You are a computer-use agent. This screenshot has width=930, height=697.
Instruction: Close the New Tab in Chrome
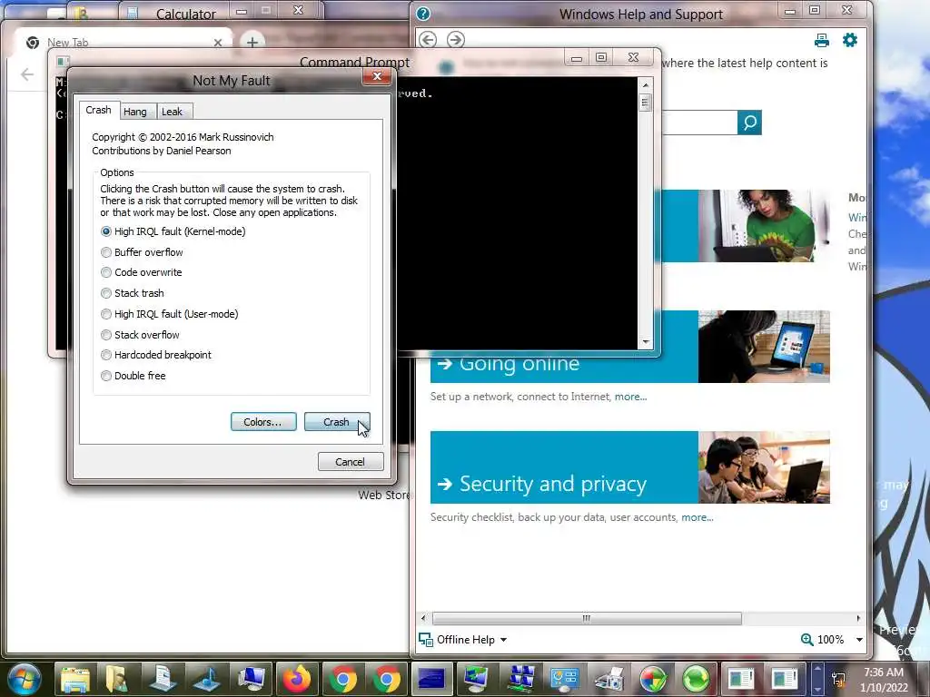point(218,43)
